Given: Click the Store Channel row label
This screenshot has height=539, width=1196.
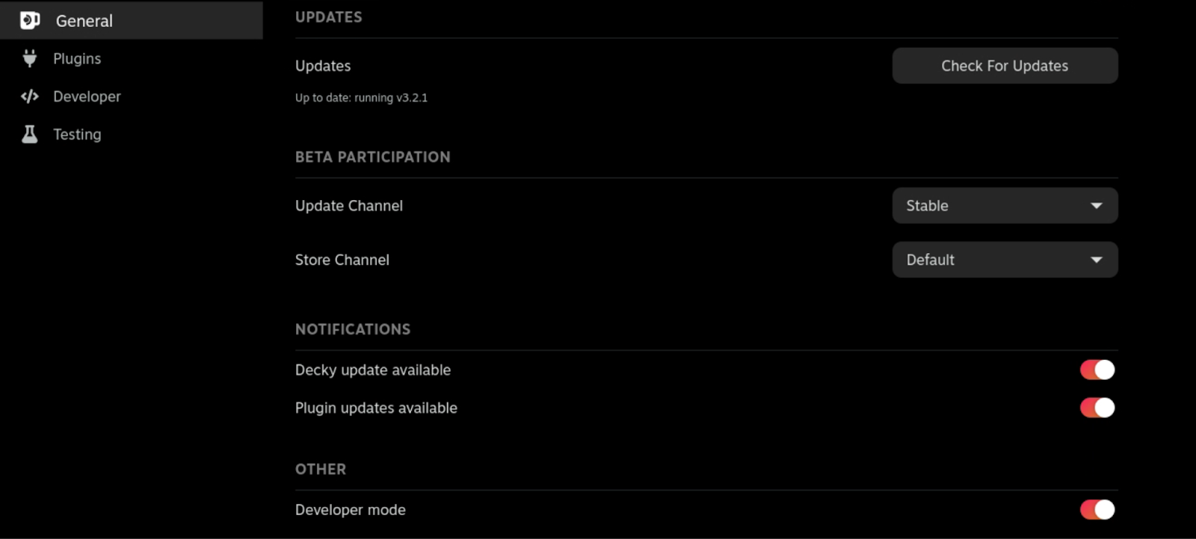Looking at the screenshot, I should 342,260.
